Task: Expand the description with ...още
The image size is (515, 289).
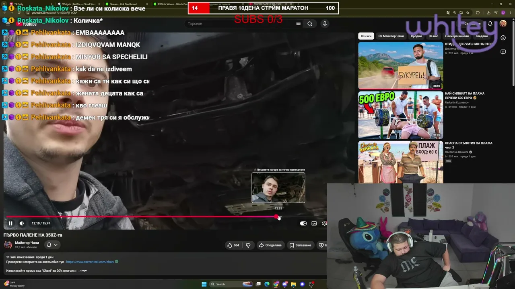Action: tap(82, 271)
